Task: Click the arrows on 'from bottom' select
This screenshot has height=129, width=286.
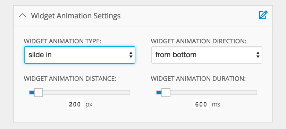Action: pos(258,55)
